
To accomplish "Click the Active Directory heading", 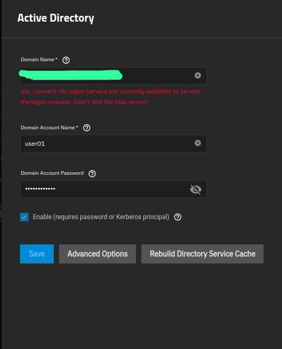I will pyautogui.click(x=56, y=18).
